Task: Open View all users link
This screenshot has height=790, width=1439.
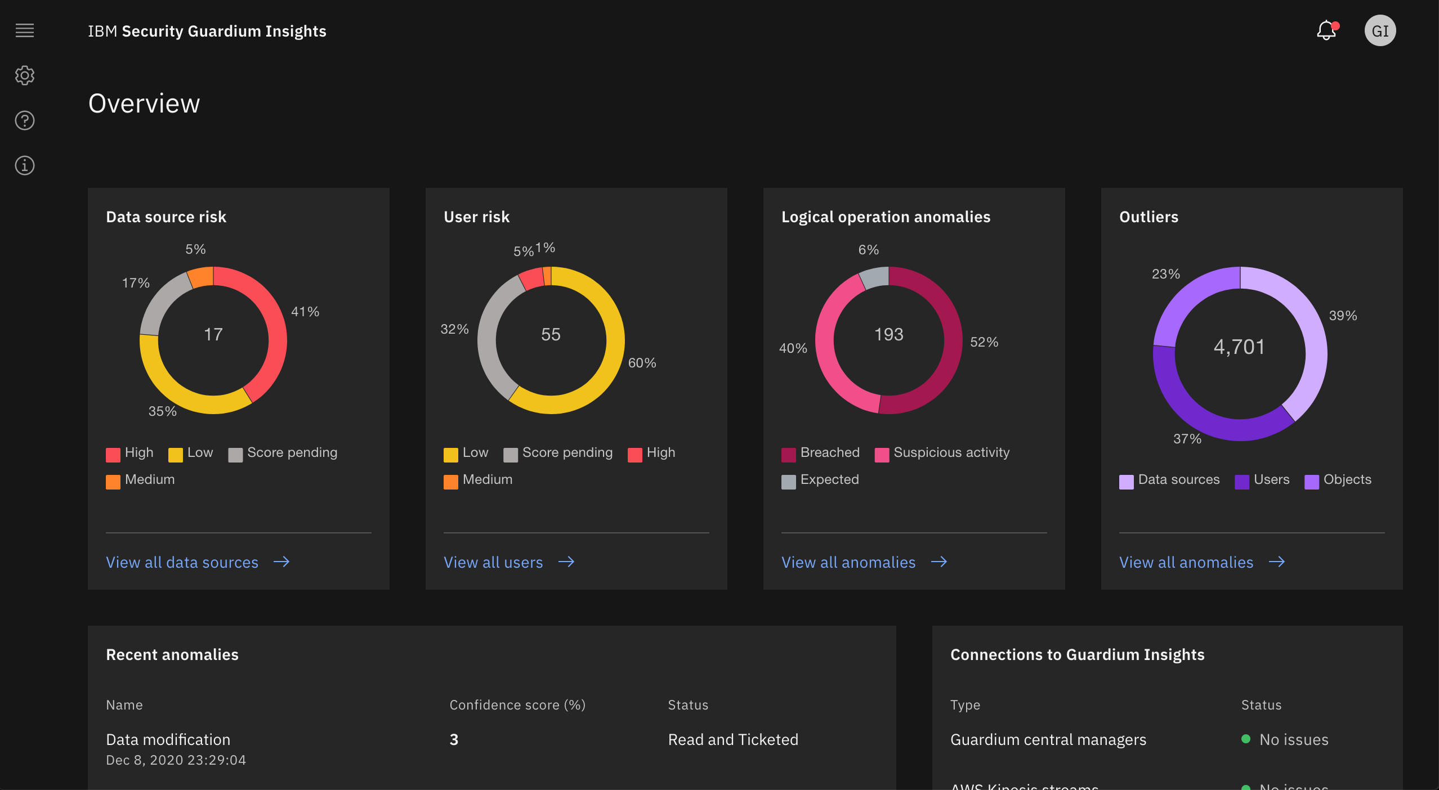Action: [493, 562]
